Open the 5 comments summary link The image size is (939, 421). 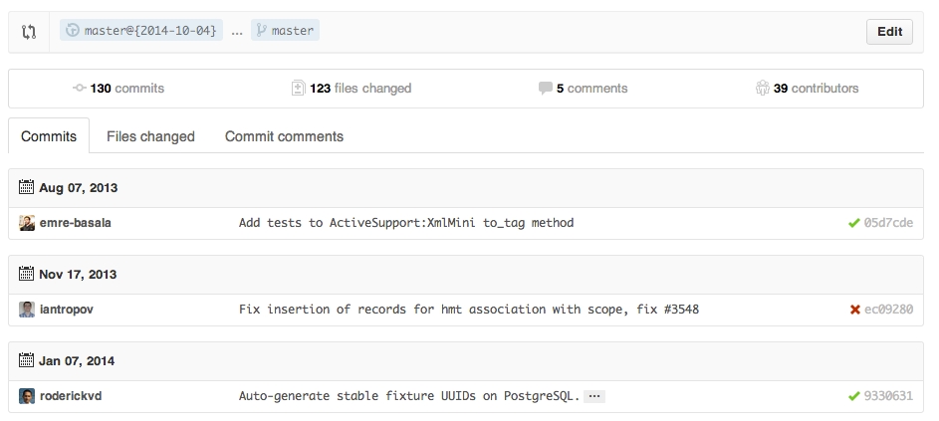584,89
